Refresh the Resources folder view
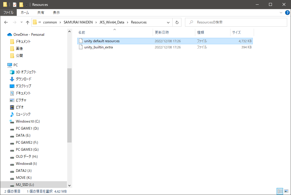Screen dimensions: 291x195 pyautogui.click(x=177, y=22)
